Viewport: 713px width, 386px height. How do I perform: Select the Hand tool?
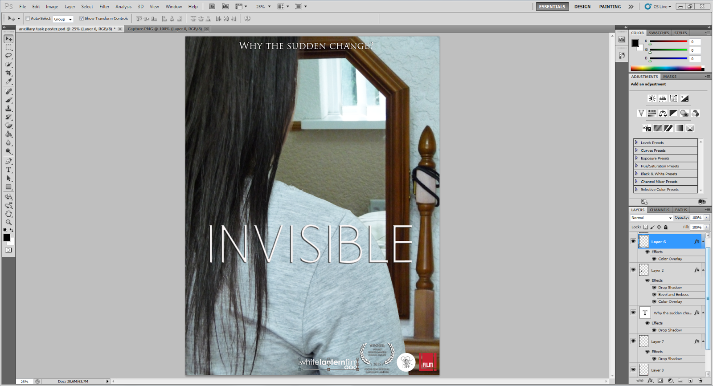click(8, 214)
